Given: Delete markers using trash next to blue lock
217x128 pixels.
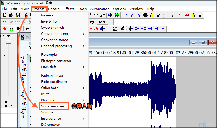Looking at the screenshot, I should coord(158,15).
